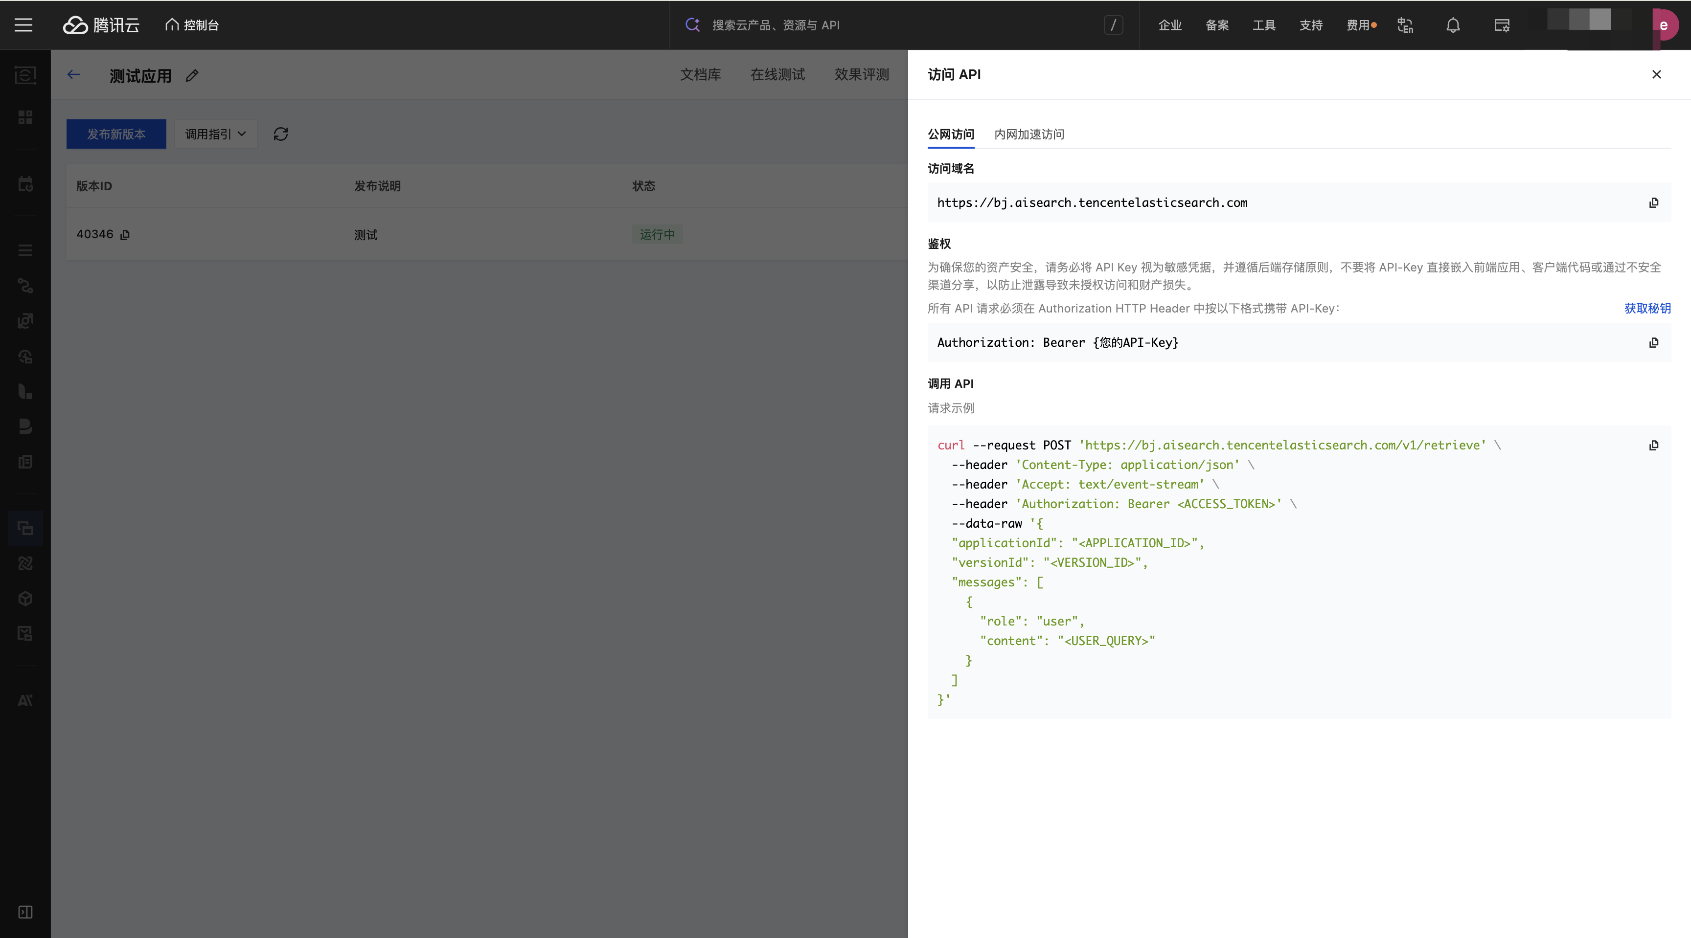Open the sidebar AI text icon
Screen dimensions: 1691x938
[25, 700]
